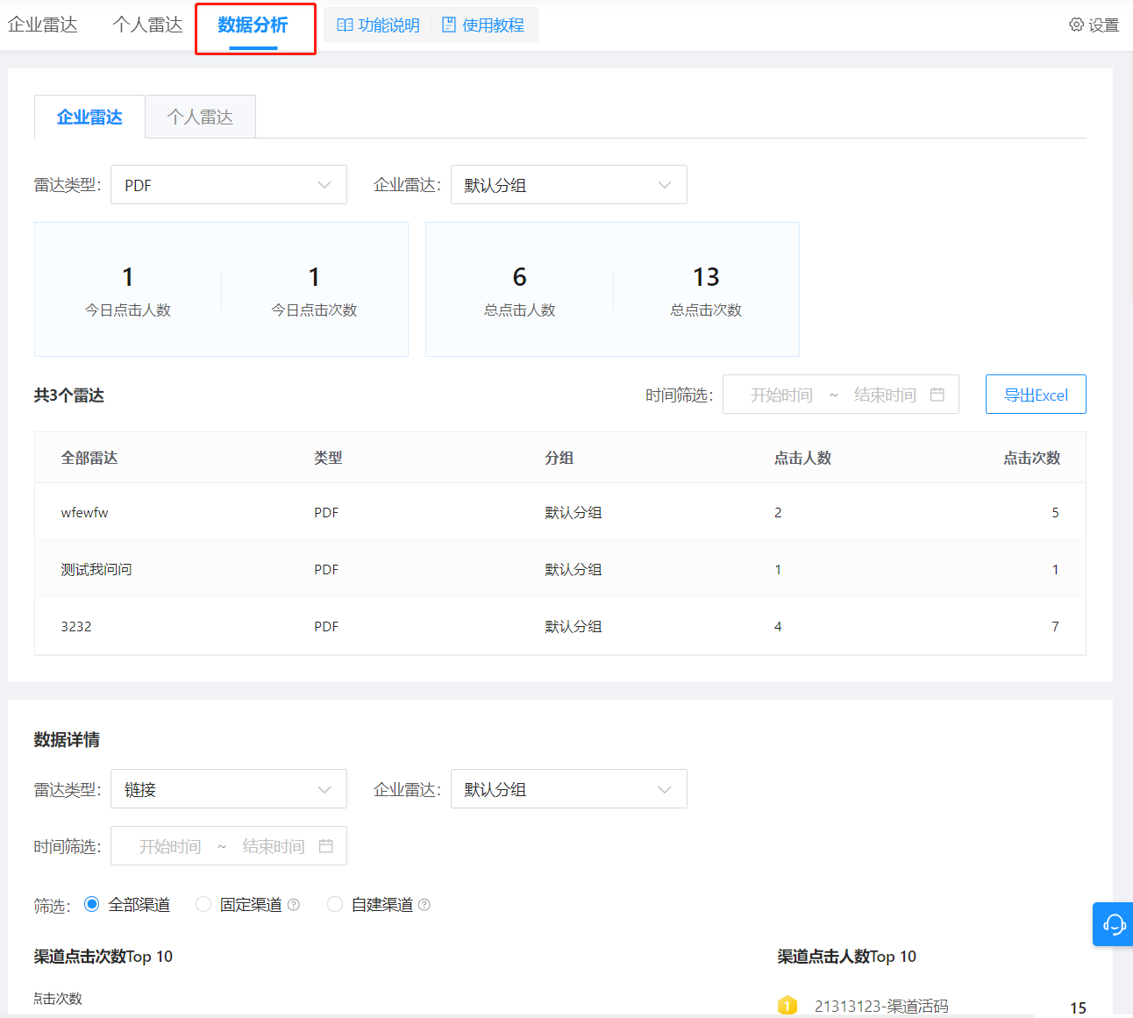Click the 总点击人数 statistic
Screen dimensions: 1133x1018
click(x=519, y=290)
